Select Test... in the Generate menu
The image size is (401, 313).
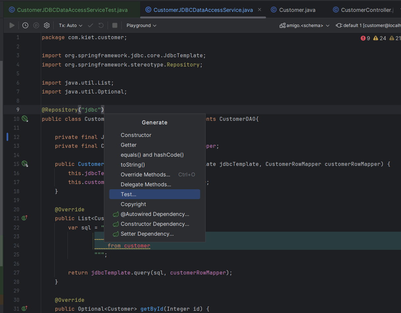pyautogui.click(x=155, y=194)
